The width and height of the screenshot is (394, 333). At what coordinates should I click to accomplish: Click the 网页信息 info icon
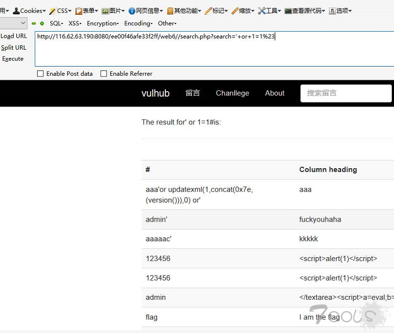(132, 11)
